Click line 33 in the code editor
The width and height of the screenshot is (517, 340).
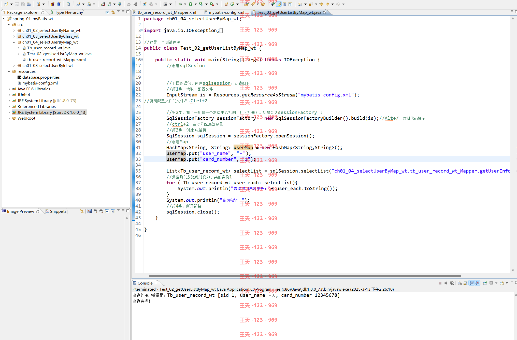pos(327,159)
